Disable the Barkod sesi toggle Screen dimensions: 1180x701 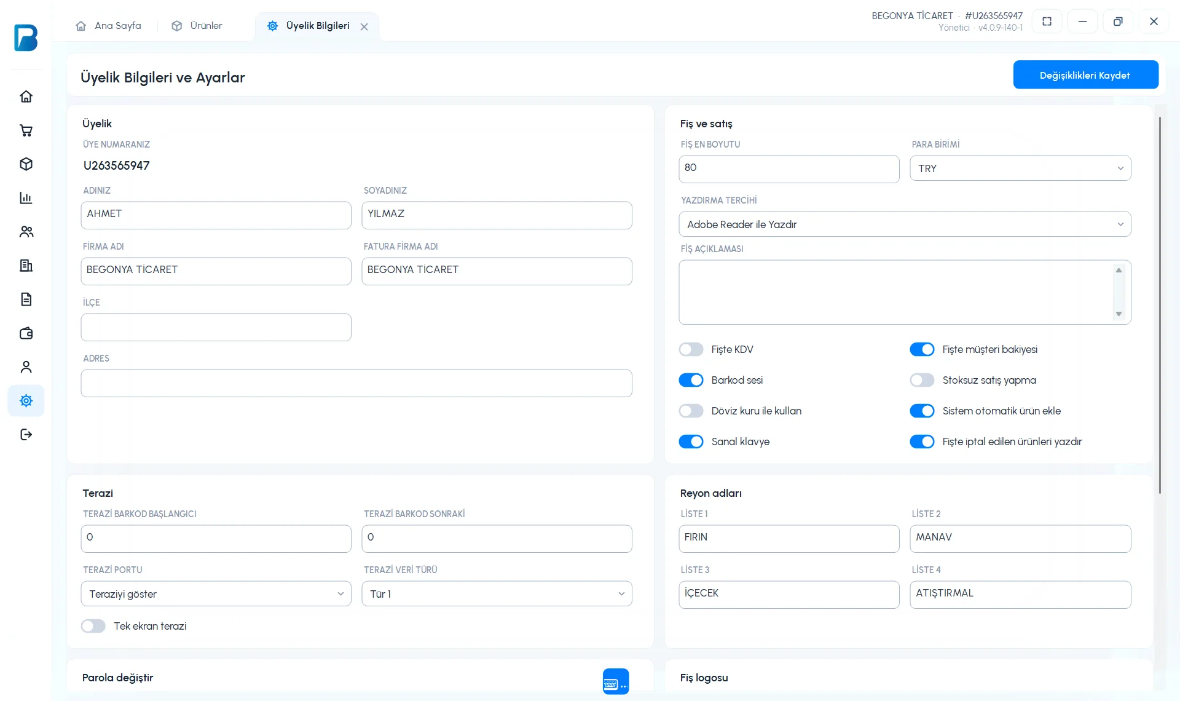pos(691,380)
